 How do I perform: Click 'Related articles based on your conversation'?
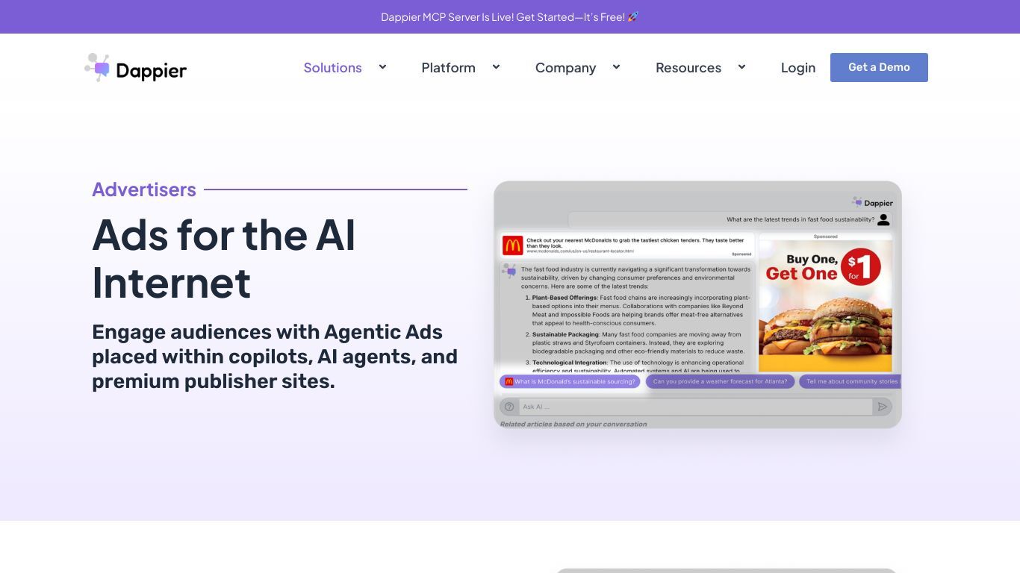pyautogui.click(x=573, y=424)
